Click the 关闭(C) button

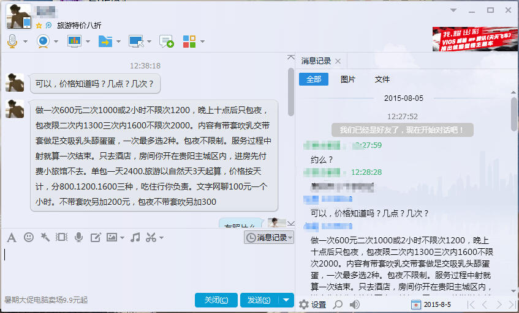[216, 300]
